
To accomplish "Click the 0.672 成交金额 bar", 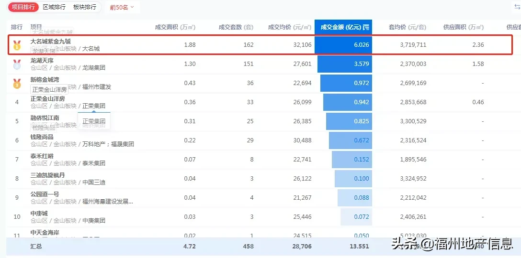I will point(351,140).
